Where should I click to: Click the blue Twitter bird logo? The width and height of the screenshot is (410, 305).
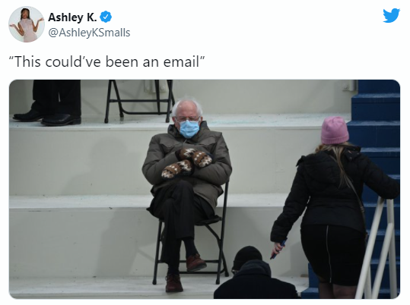(x=391, y=16)
